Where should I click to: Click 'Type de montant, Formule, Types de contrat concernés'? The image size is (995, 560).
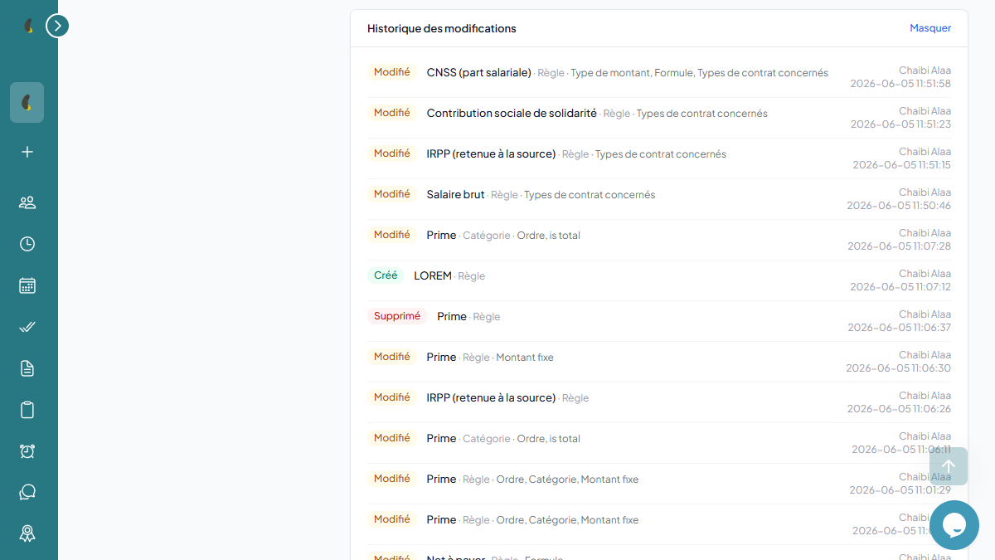(x=700, y=73)
